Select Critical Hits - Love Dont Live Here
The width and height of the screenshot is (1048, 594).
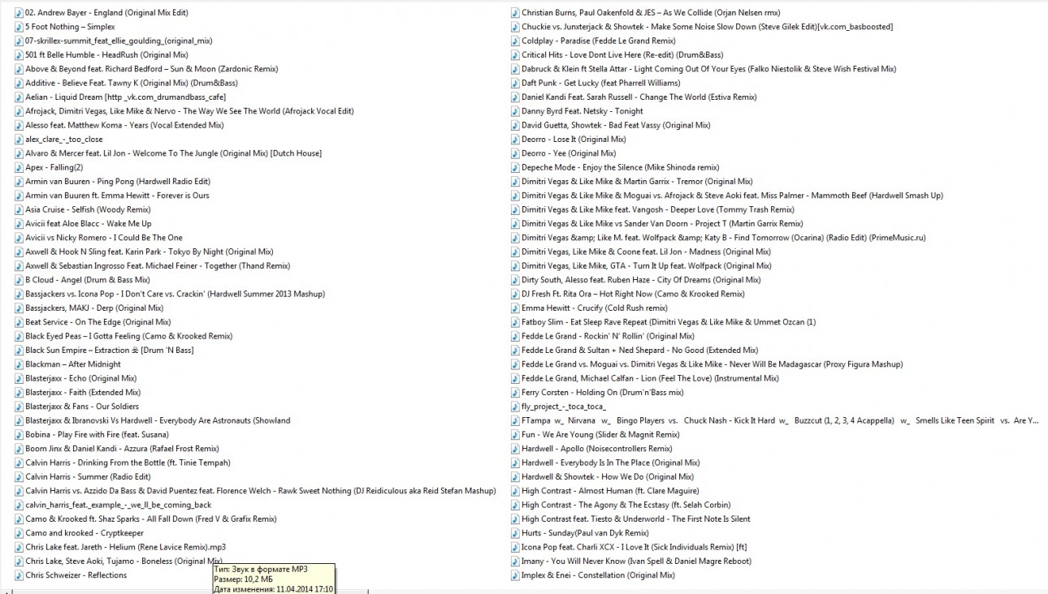(622, 55)
